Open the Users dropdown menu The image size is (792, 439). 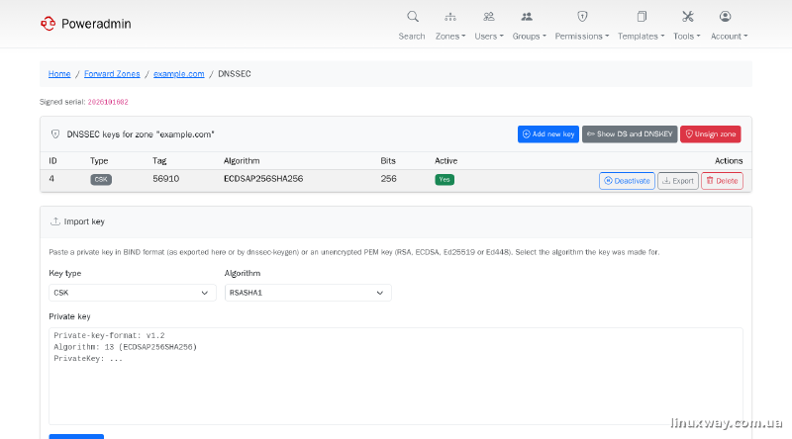click(488, 37)
